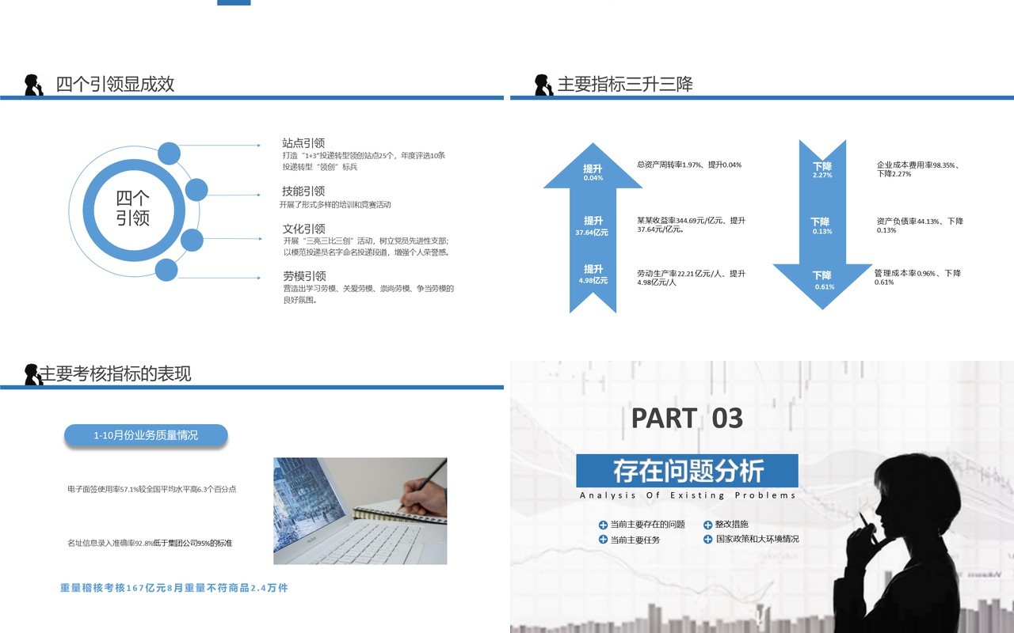Click the 提升 4.98亿元 label inside the up arrow
The height and width of the screenshot is (633, 1014).
click(x=593, y=275)
